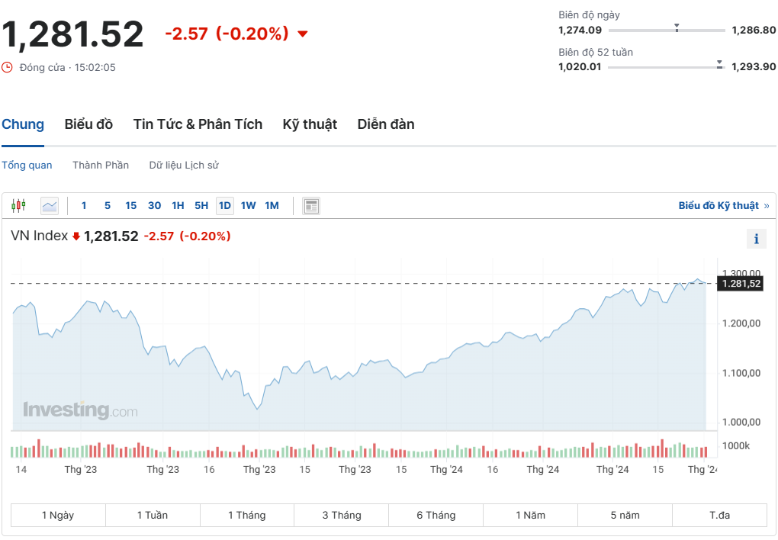
Task: Click the small red arrow next to VN Index
Action: (76, 236)
